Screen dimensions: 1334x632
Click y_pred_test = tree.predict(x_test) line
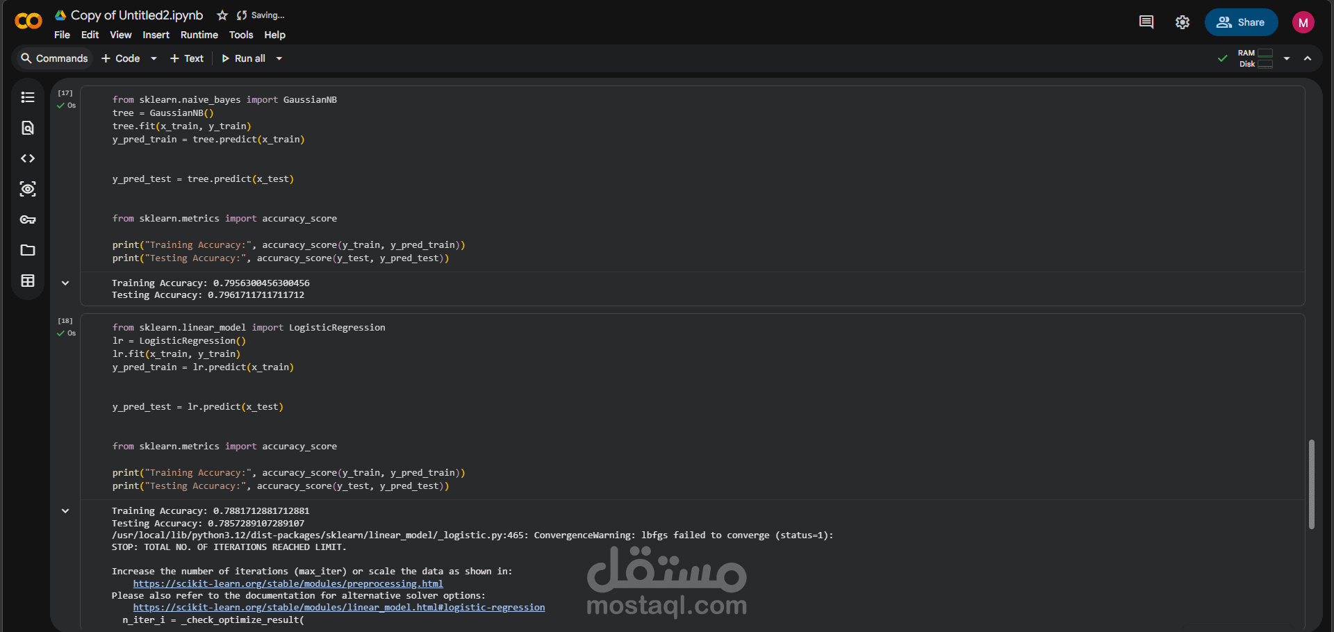pos(203,179)
